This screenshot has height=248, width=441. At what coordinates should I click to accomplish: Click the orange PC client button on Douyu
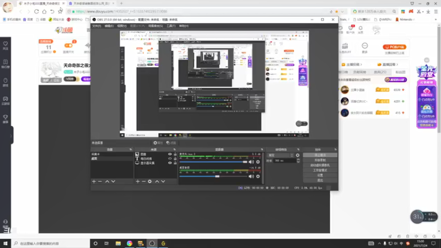[395, 47]
